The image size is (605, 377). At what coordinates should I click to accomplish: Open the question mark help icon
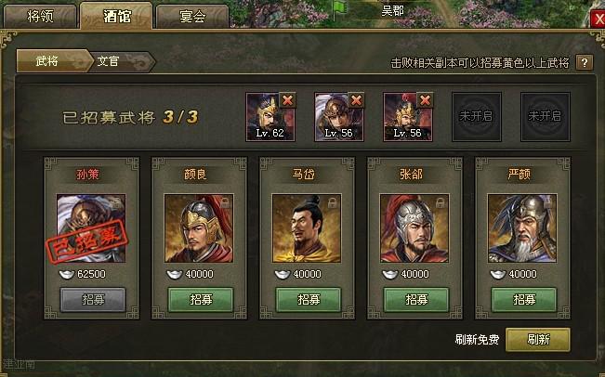[x=585, y=62]
